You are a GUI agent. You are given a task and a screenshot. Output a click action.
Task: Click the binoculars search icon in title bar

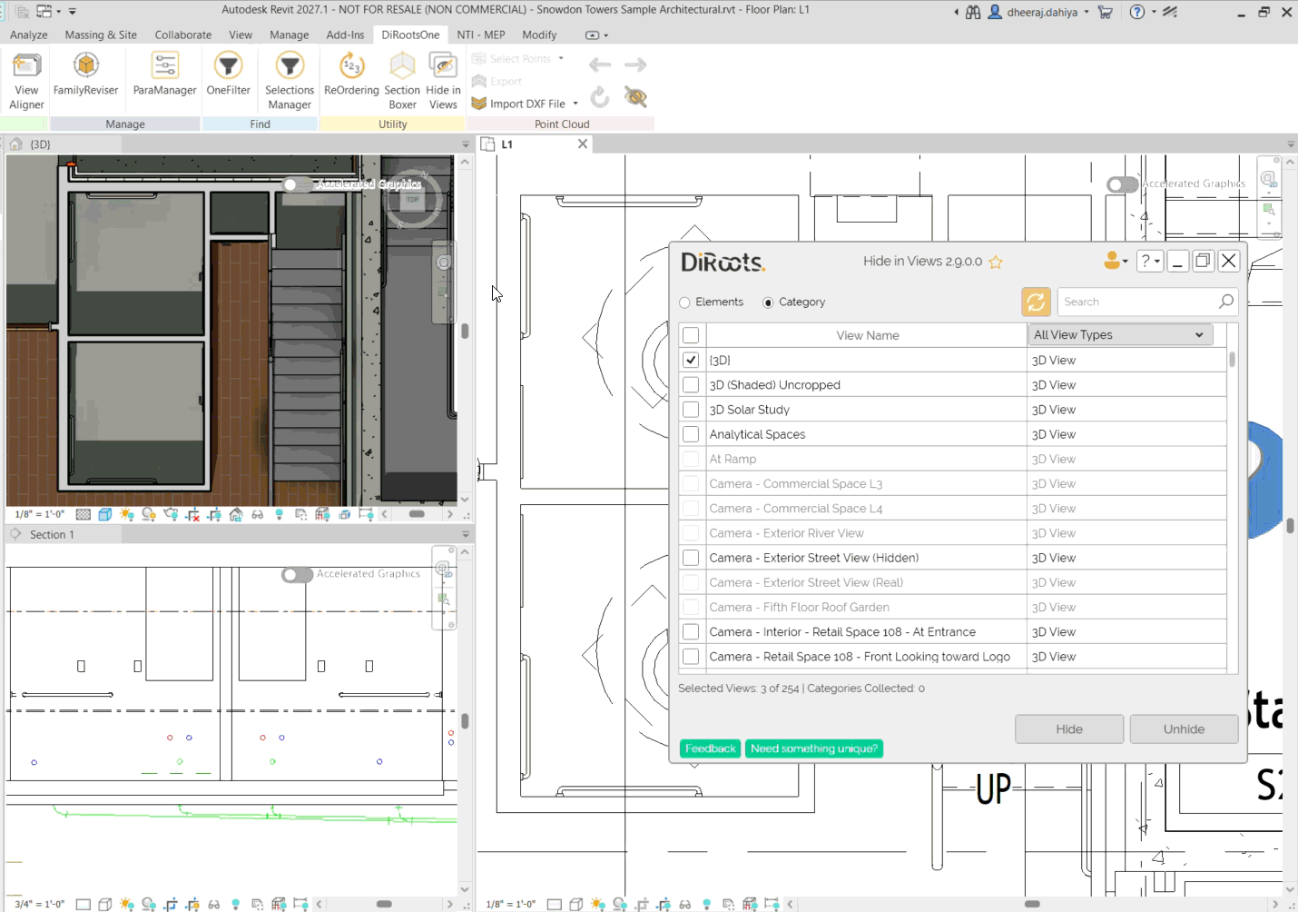coord(973,13)
